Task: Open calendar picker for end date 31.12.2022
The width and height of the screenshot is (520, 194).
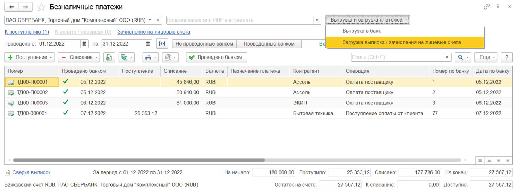Action: tap(148, 44)
